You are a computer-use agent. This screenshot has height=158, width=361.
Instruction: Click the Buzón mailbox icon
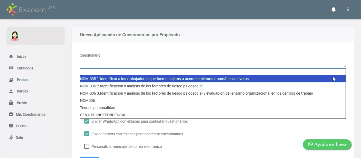point(11,103)
